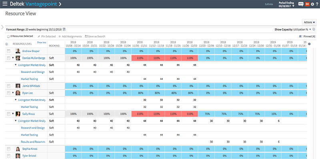
Task: Collapse Livingston Market Analysis under Sally Kross
Action: (x=16, y=121)
